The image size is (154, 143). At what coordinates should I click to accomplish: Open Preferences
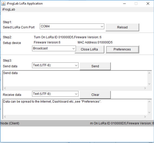(x=122, y=49)
